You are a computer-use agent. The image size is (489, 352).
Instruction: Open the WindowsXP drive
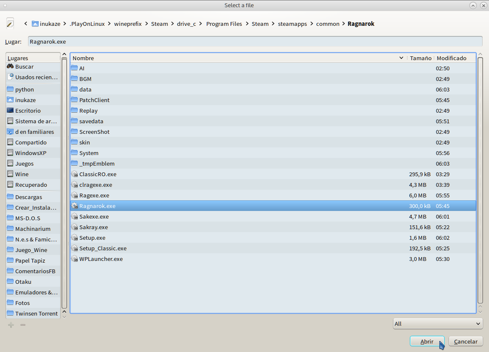point(33,153)
